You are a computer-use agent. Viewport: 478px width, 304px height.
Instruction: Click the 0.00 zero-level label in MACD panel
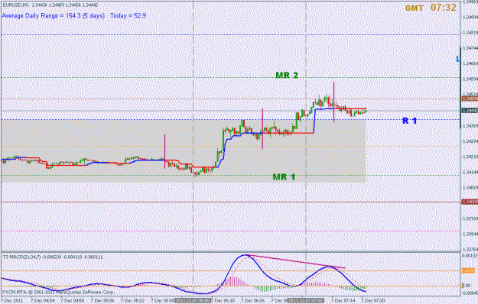pos(465,286)
